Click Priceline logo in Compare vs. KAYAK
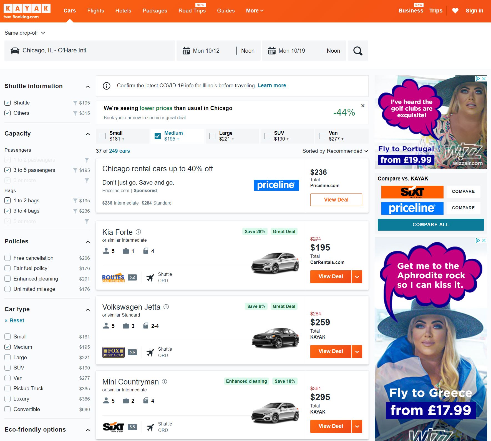Viewport: 491px width, 441px height. pos(412,208)
